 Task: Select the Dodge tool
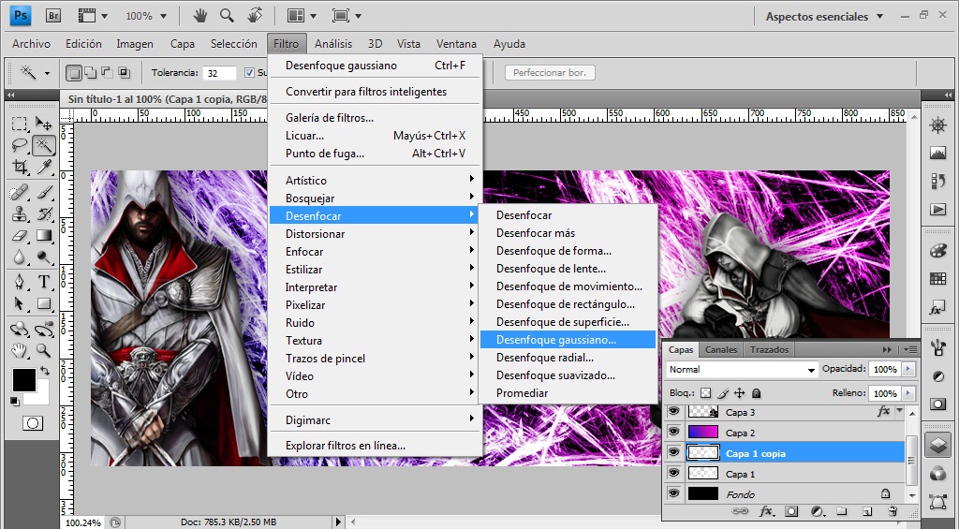(x=43, y=257)
